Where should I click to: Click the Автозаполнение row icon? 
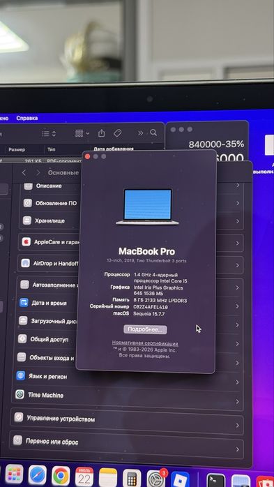coord(24,285)
